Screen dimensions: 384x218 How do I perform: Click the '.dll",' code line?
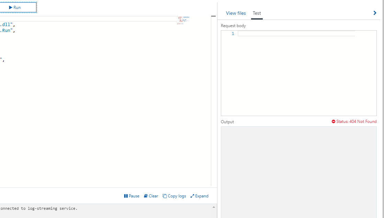point(8,24)
